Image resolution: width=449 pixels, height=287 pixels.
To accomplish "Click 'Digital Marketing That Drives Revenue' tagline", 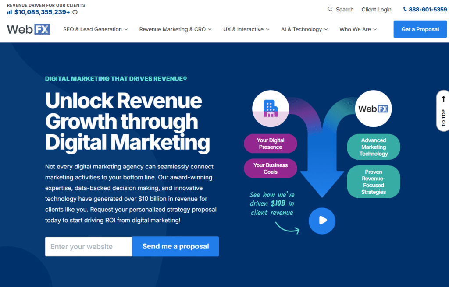I will (x=116, y=79).
